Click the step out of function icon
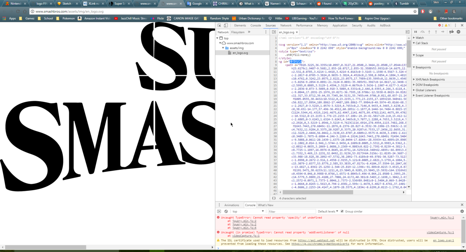The width and height of the screenshot is (466, 252). (436, 32)
